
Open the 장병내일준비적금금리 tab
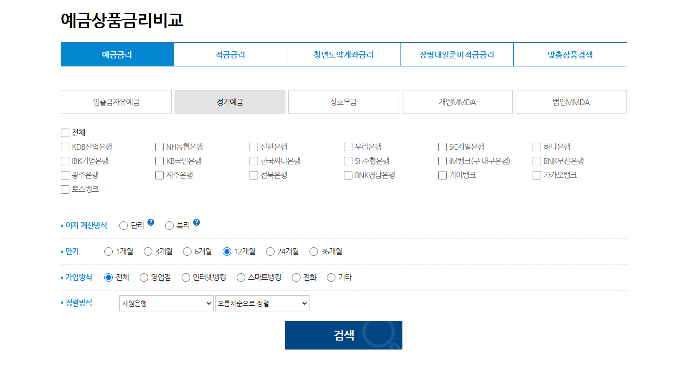pyautogui.click(x=457, y=55)
